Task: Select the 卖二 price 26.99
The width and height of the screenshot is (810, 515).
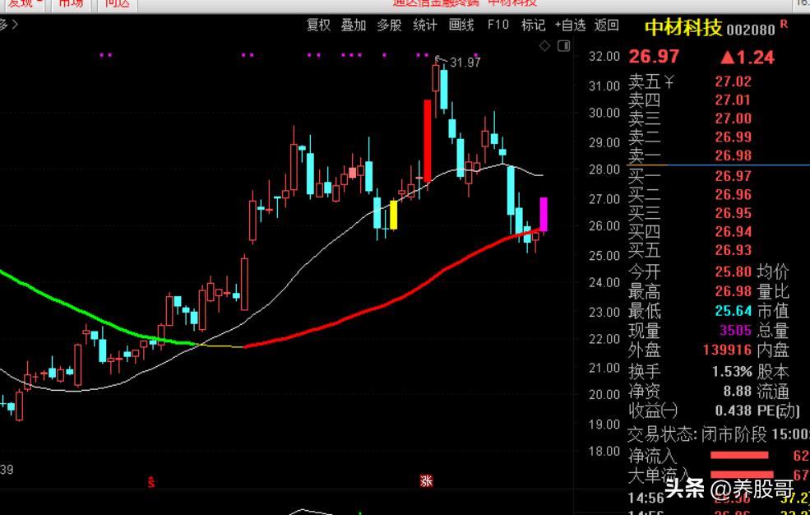Action: [733, 137]
